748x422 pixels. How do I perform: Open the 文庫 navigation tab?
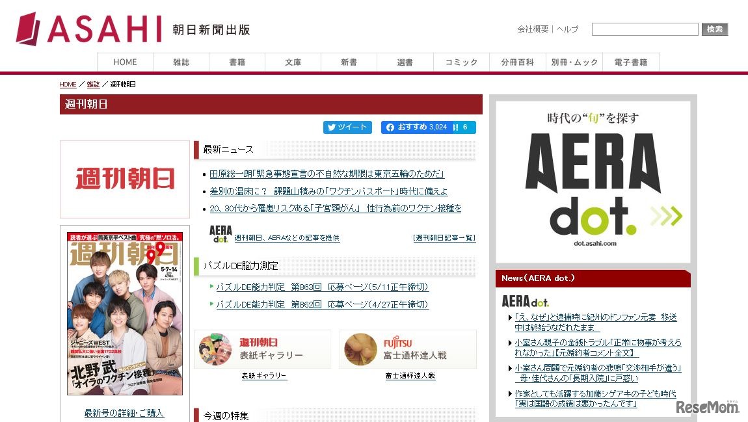(x=293, y=62)
